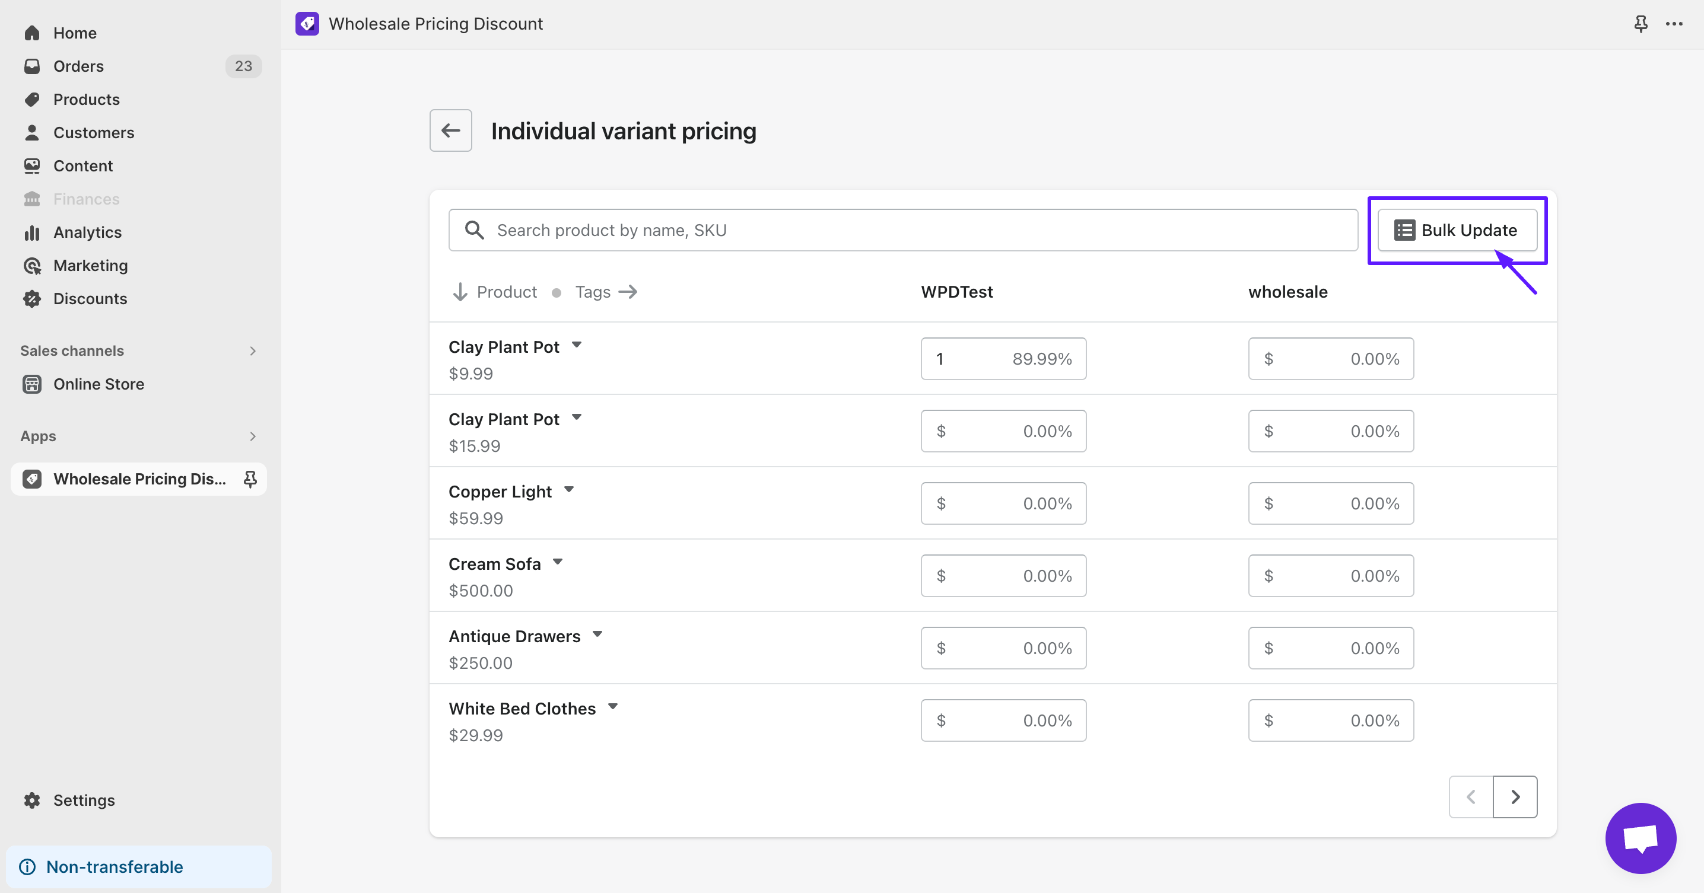Click the Tags column label
Screen dimensions: 1704x893
tap(593, 292)
